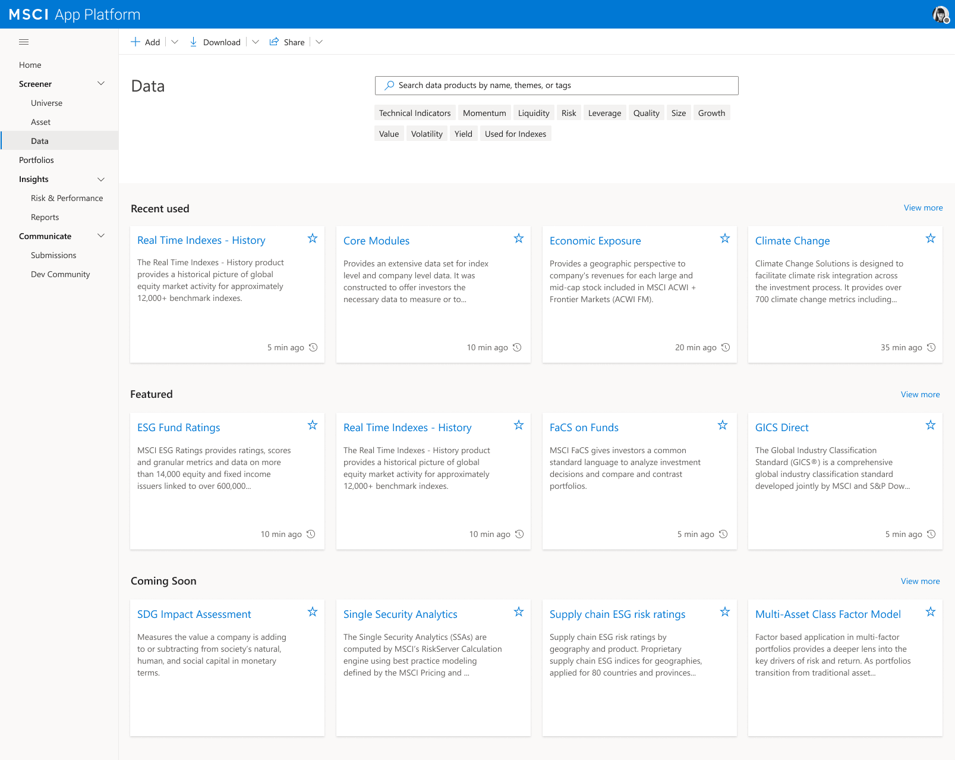Star the Climate Change card
Viewport: 955px width, 760px height.
(x=931, y=238)
